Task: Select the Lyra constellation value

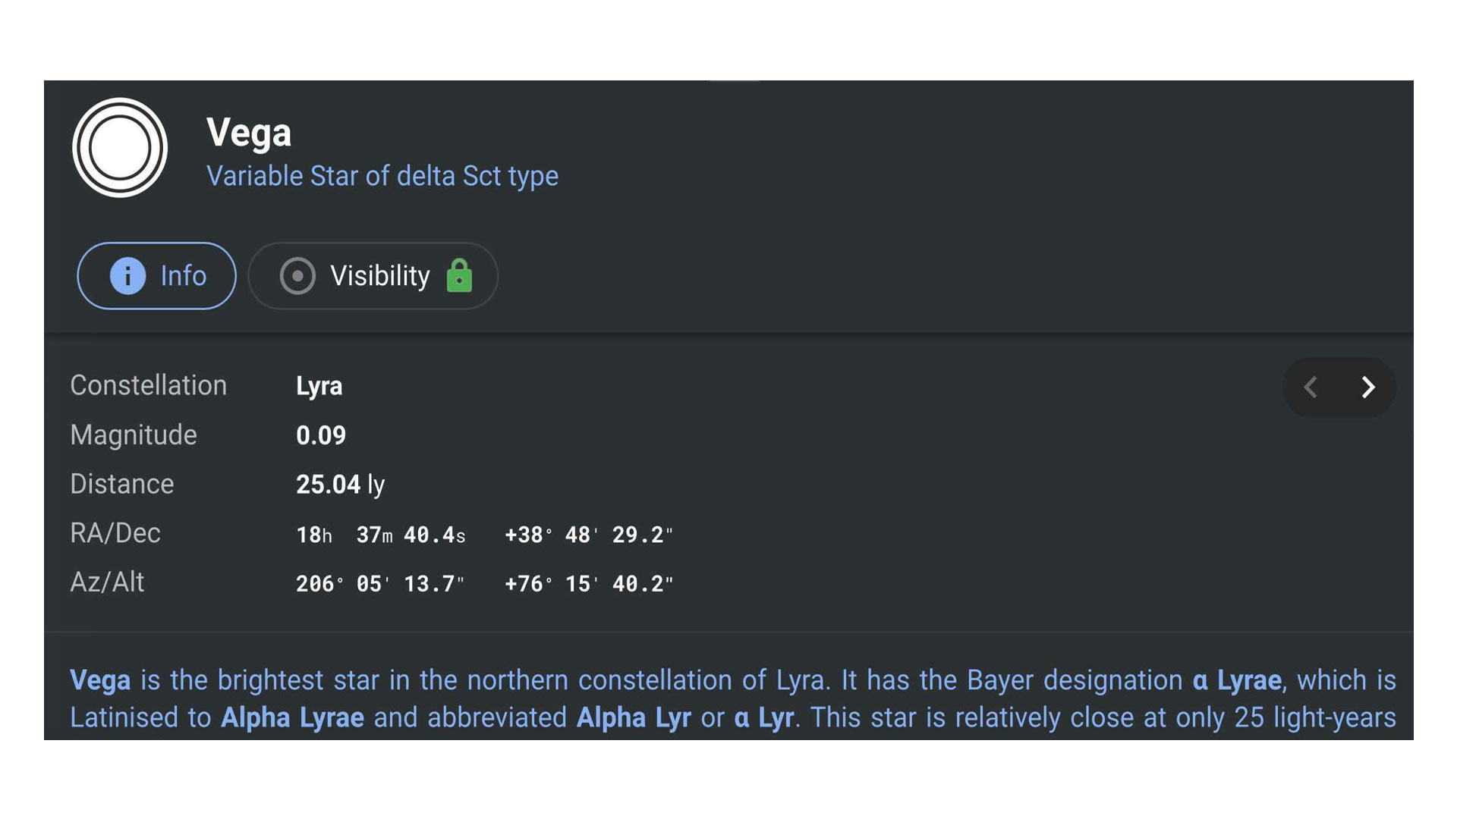Action: tap(319, 386)
